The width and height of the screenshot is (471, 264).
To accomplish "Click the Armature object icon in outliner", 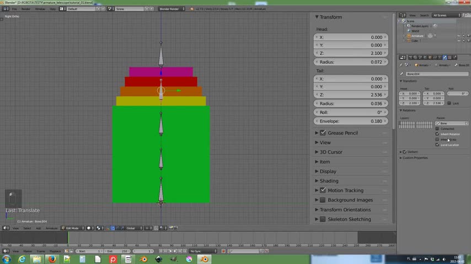I will point(409,36).
